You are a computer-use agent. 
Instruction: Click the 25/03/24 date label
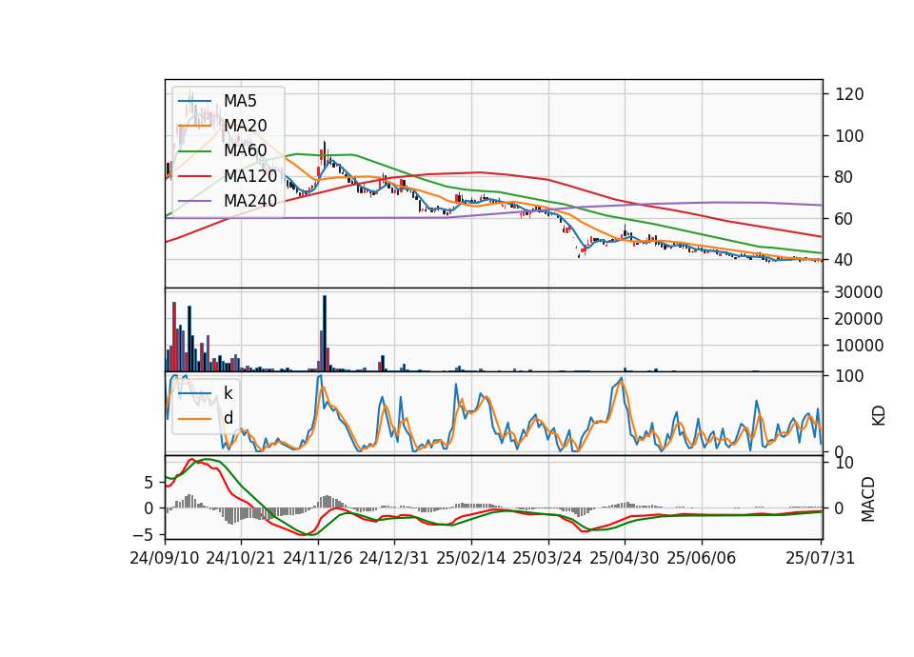pyautogui.click(x=547, y=558)
